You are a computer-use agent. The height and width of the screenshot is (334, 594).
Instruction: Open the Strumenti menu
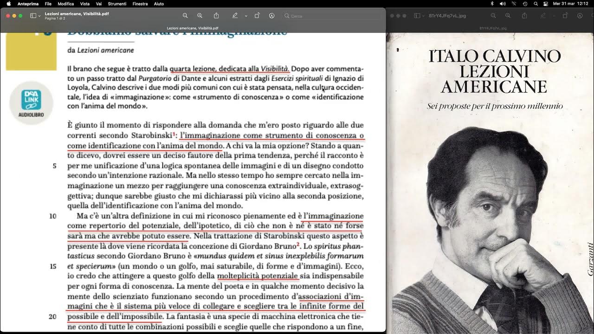coord(117,4)
